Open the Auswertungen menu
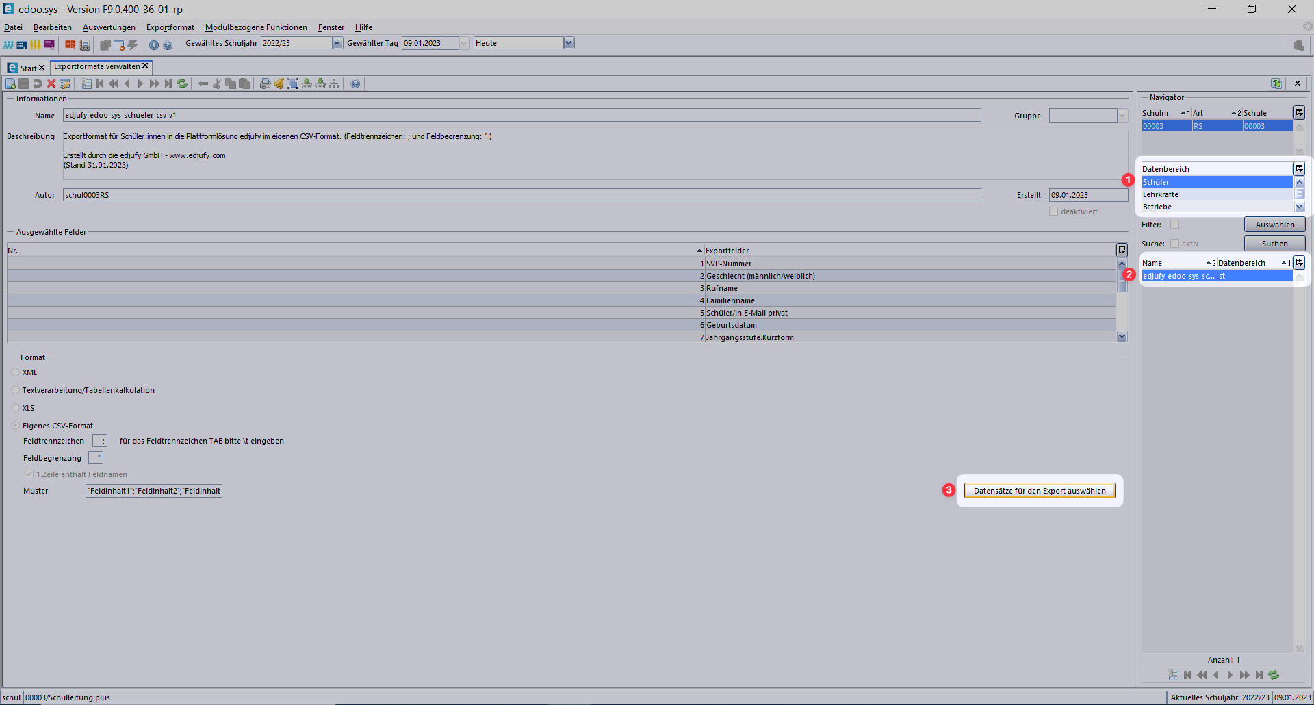 click(x=109, y=27)
